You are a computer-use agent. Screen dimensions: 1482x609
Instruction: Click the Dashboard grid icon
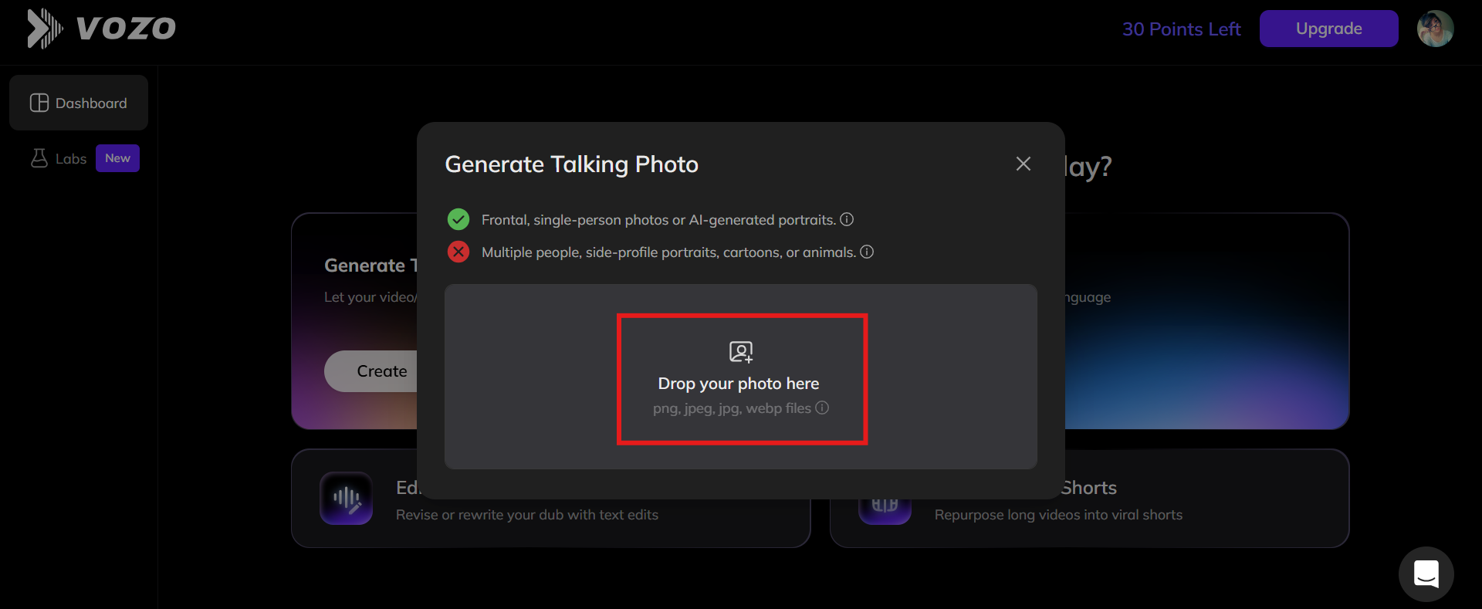click(39, 102)
